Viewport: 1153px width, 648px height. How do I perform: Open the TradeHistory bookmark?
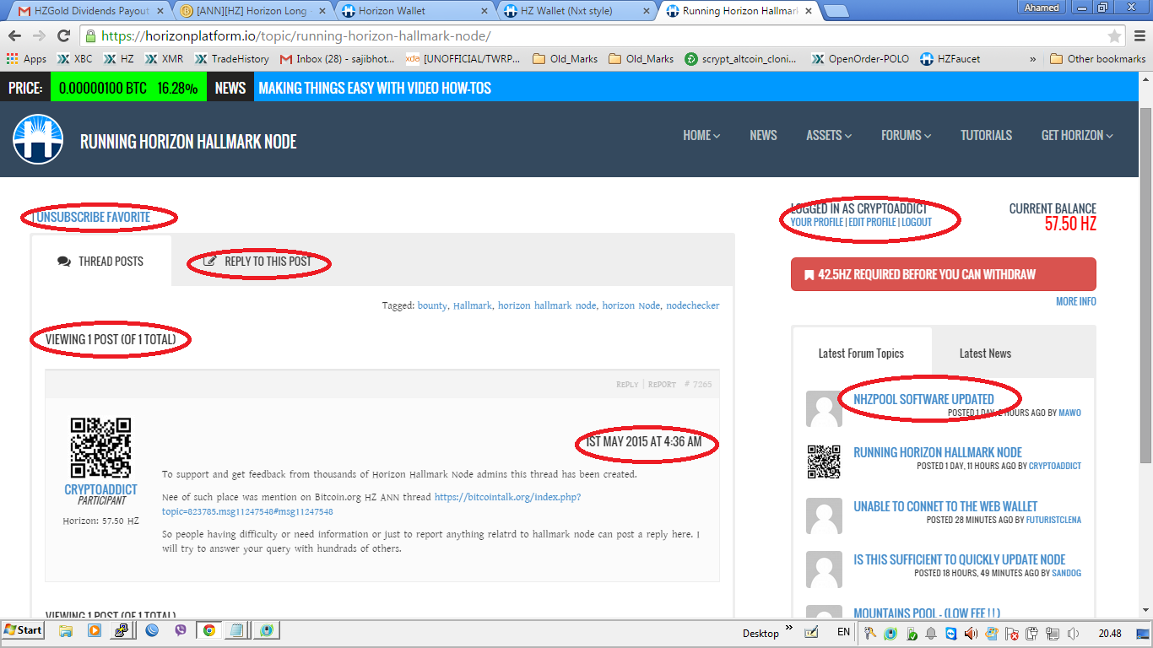coord(231,59)
